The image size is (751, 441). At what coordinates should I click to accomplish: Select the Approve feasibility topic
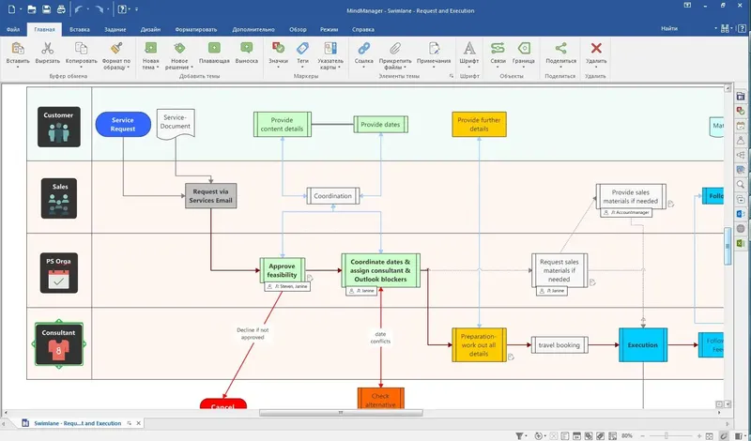click(x=283, y=270)
